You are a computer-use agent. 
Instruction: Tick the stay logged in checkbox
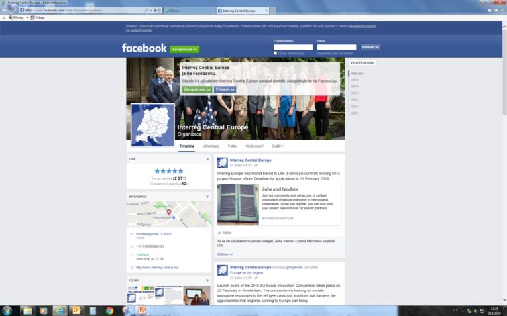point(275,53)
